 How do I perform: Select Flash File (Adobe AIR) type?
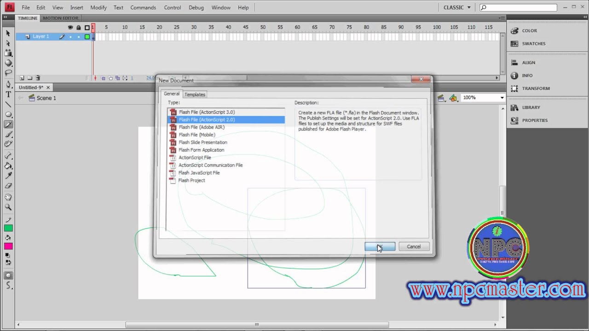[x=226, y=127]
